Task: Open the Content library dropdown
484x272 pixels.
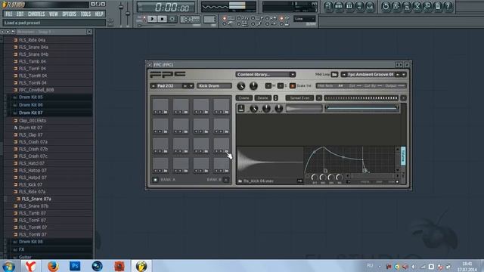Action: pyautogui.click(x=265, y=74)
